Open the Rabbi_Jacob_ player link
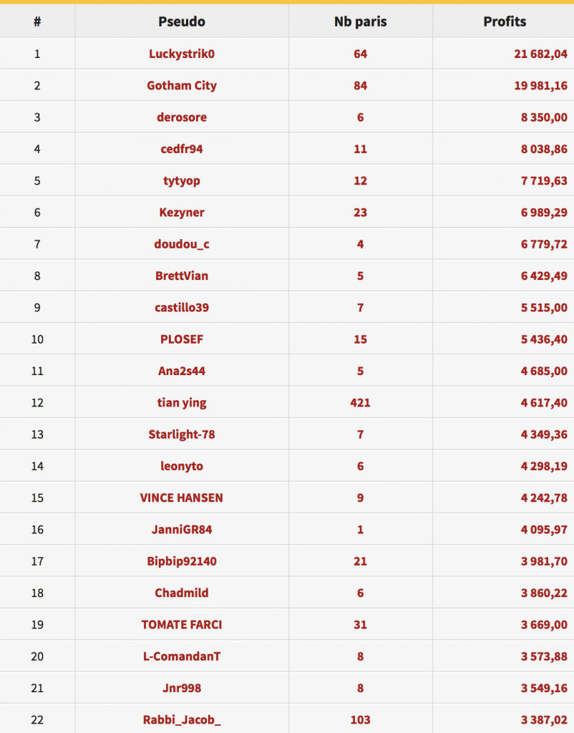 tap(181, 720)
